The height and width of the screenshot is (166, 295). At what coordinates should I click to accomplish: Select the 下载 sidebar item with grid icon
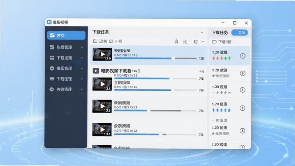tap(66, 58)
